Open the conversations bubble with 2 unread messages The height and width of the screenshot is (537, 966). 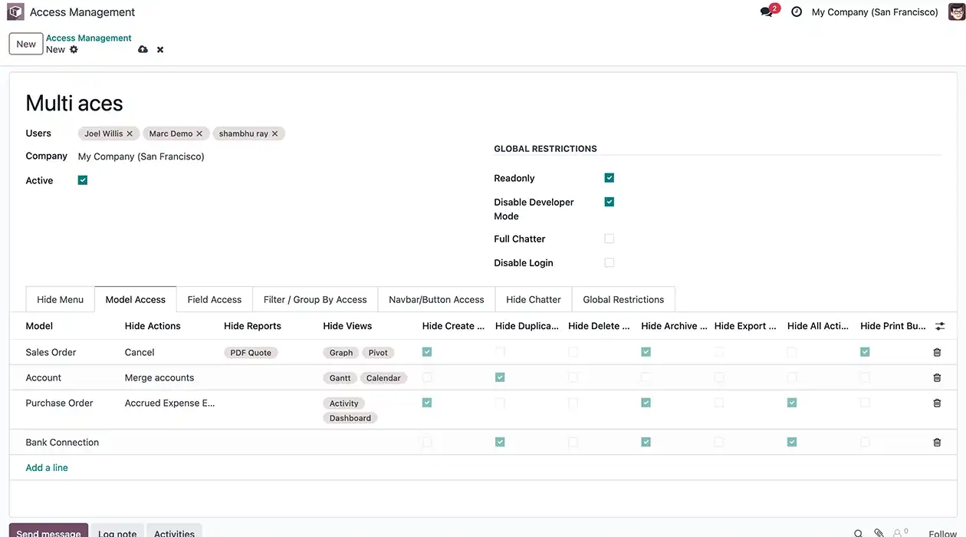[x=764, y=12]
